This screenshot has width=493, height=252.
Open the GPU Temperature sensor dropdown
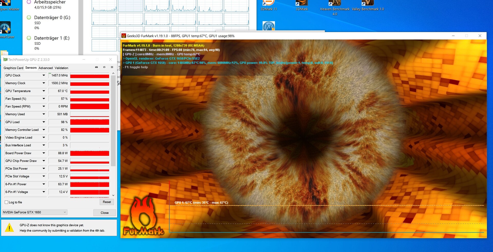click(x=44, y=91)
